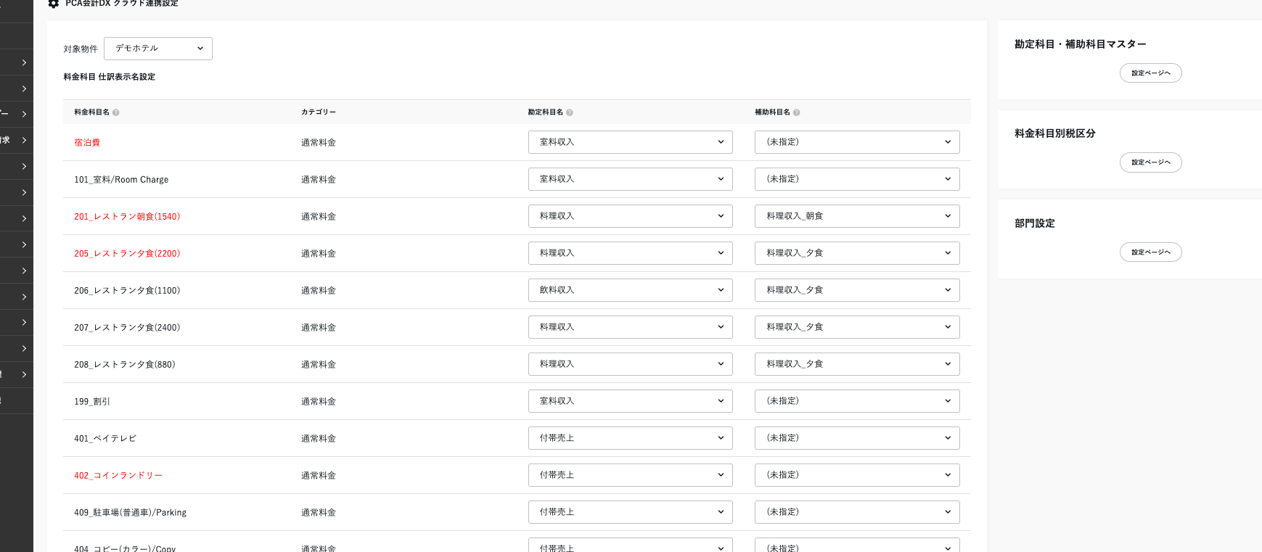Select the red 205_レストラン夕食(2200) link
Screen dimensions: 1262x552
[127, 254]
